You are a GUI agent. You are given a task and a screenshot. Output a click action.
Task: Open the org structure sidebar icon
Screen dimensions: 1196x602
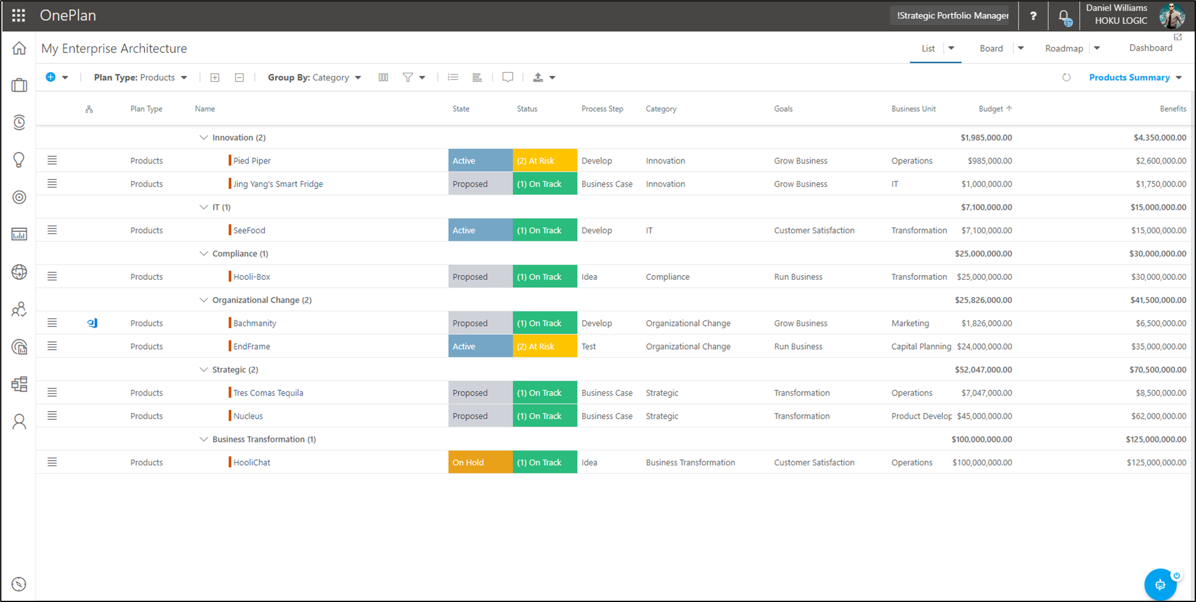19,384
